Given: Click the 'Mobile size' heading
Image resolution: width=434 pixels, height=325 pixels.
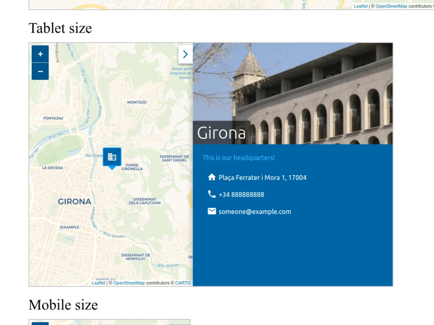Looking at the screenshot, I should tap(63, 305).
